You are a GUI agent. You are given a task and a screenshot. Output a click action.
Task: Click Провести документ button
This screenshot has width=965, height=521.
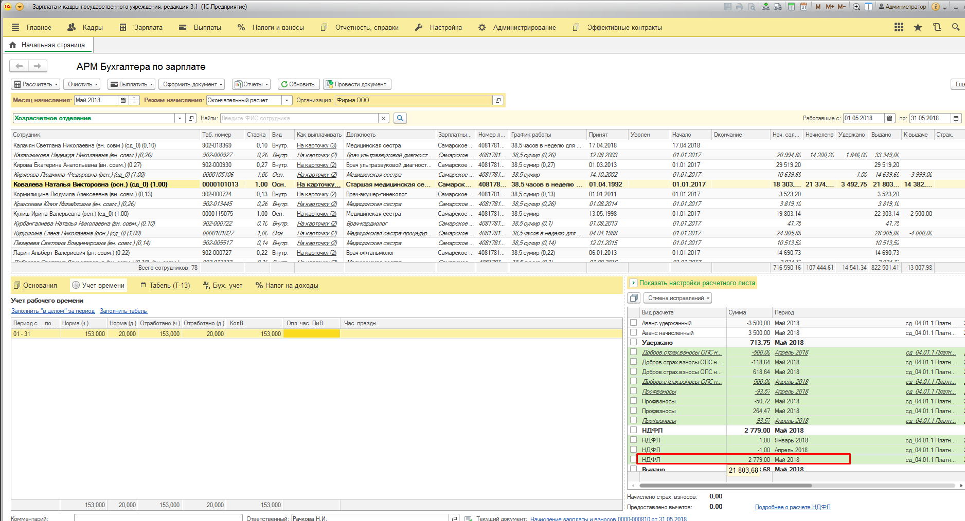[357, 84]
